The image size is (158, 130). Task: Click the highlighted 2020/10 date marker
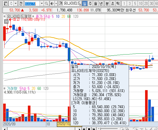[64, 124]
